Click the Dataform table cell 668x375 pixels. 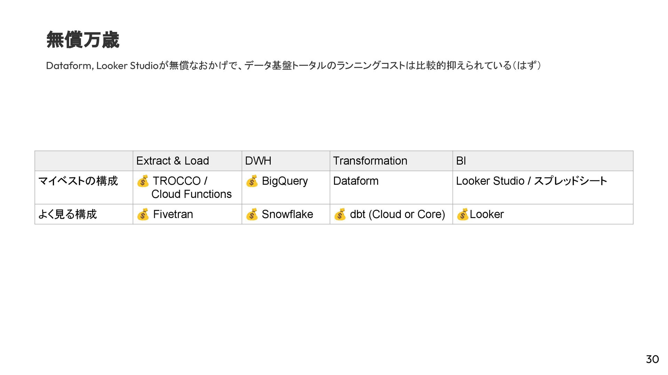(356, 181)
